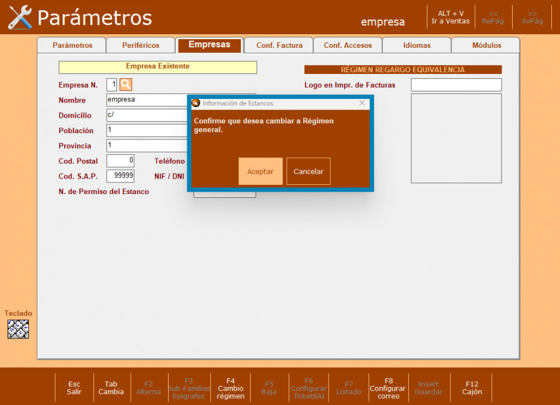Screen dimensions: 560x405
Task: Click the wrench and screwdriver Parámetros icon
Action: (19, 17)
